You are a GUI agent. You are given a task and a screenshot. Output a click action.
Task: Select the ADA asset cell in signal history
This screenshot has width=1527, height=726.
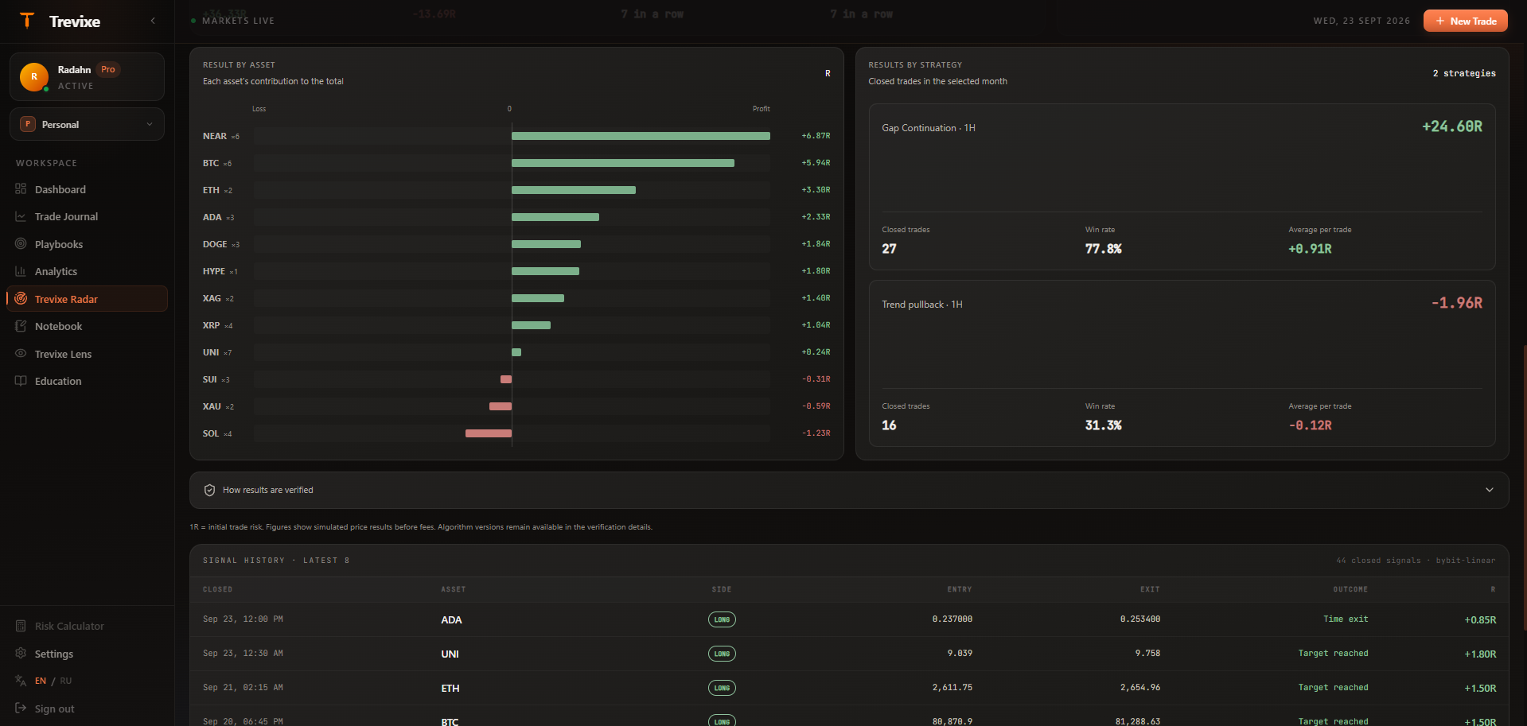(x=451, y=619)
